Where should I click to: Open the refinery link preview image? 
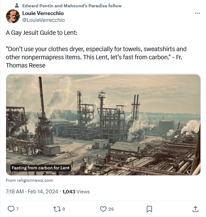103,125
